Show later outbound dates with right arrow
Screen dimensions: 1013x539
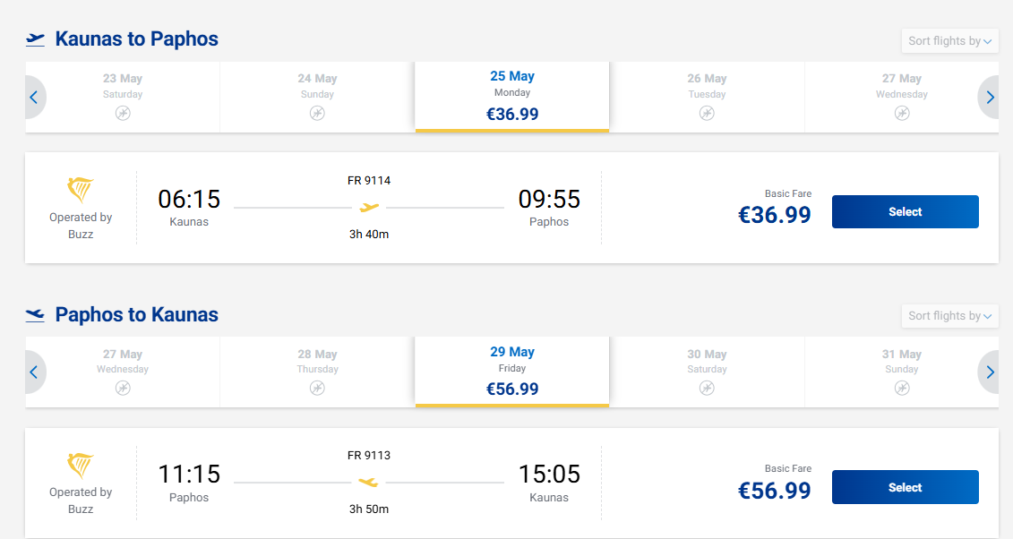990,98
